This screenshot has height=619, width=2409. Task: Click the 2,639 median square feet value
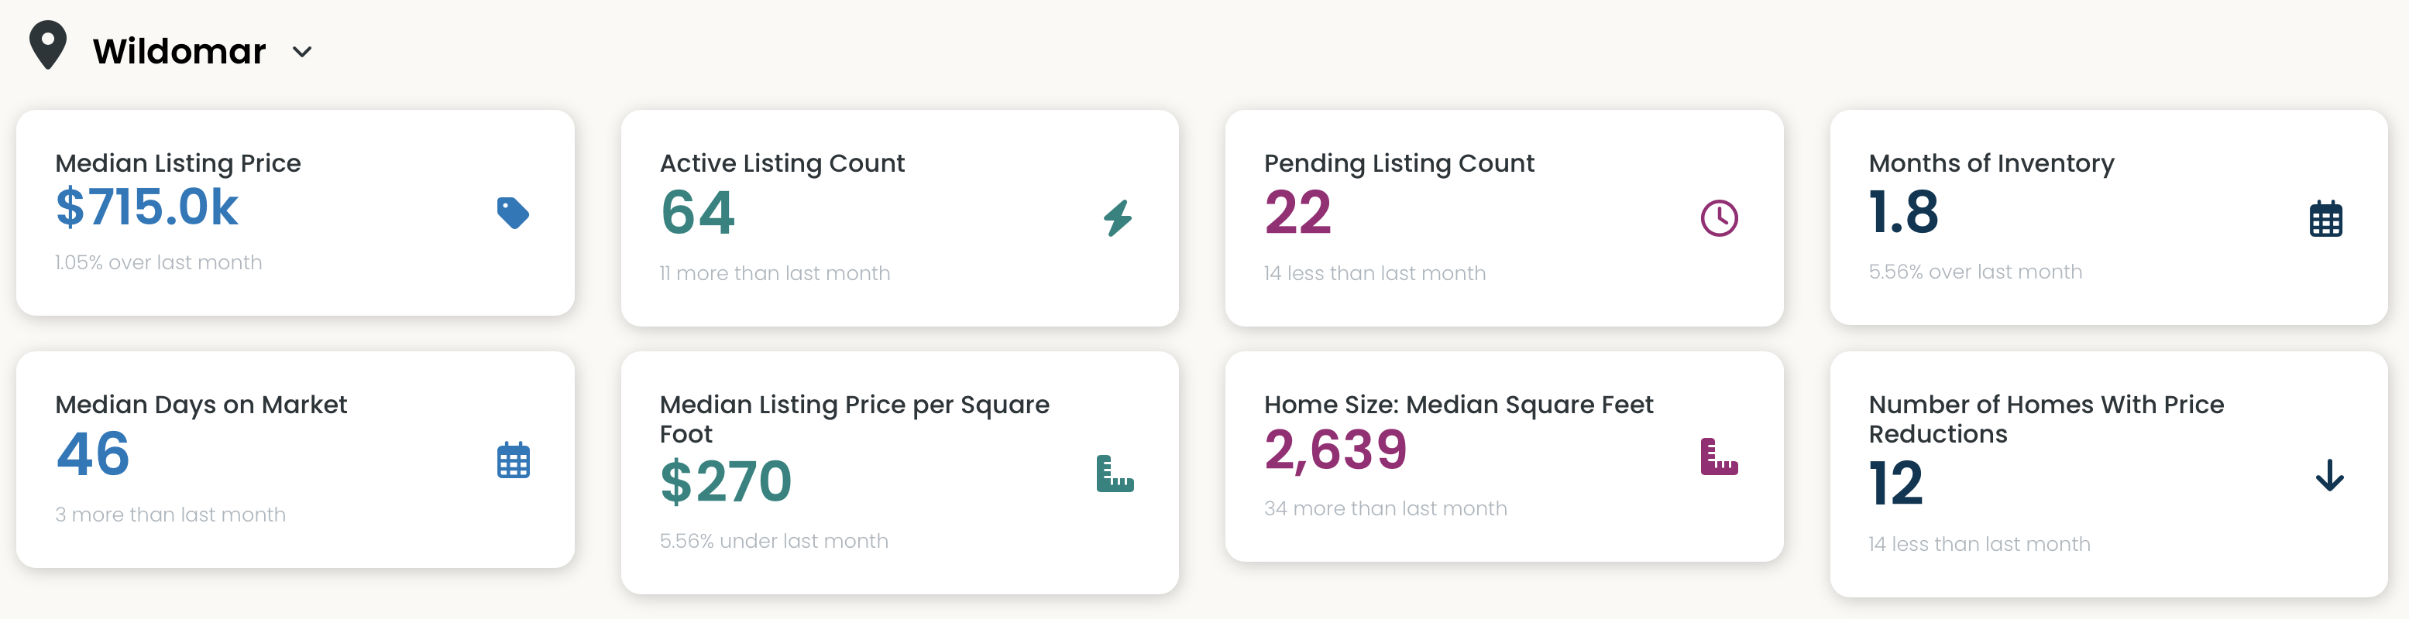pyautogui.click(x=1335, y=450)
